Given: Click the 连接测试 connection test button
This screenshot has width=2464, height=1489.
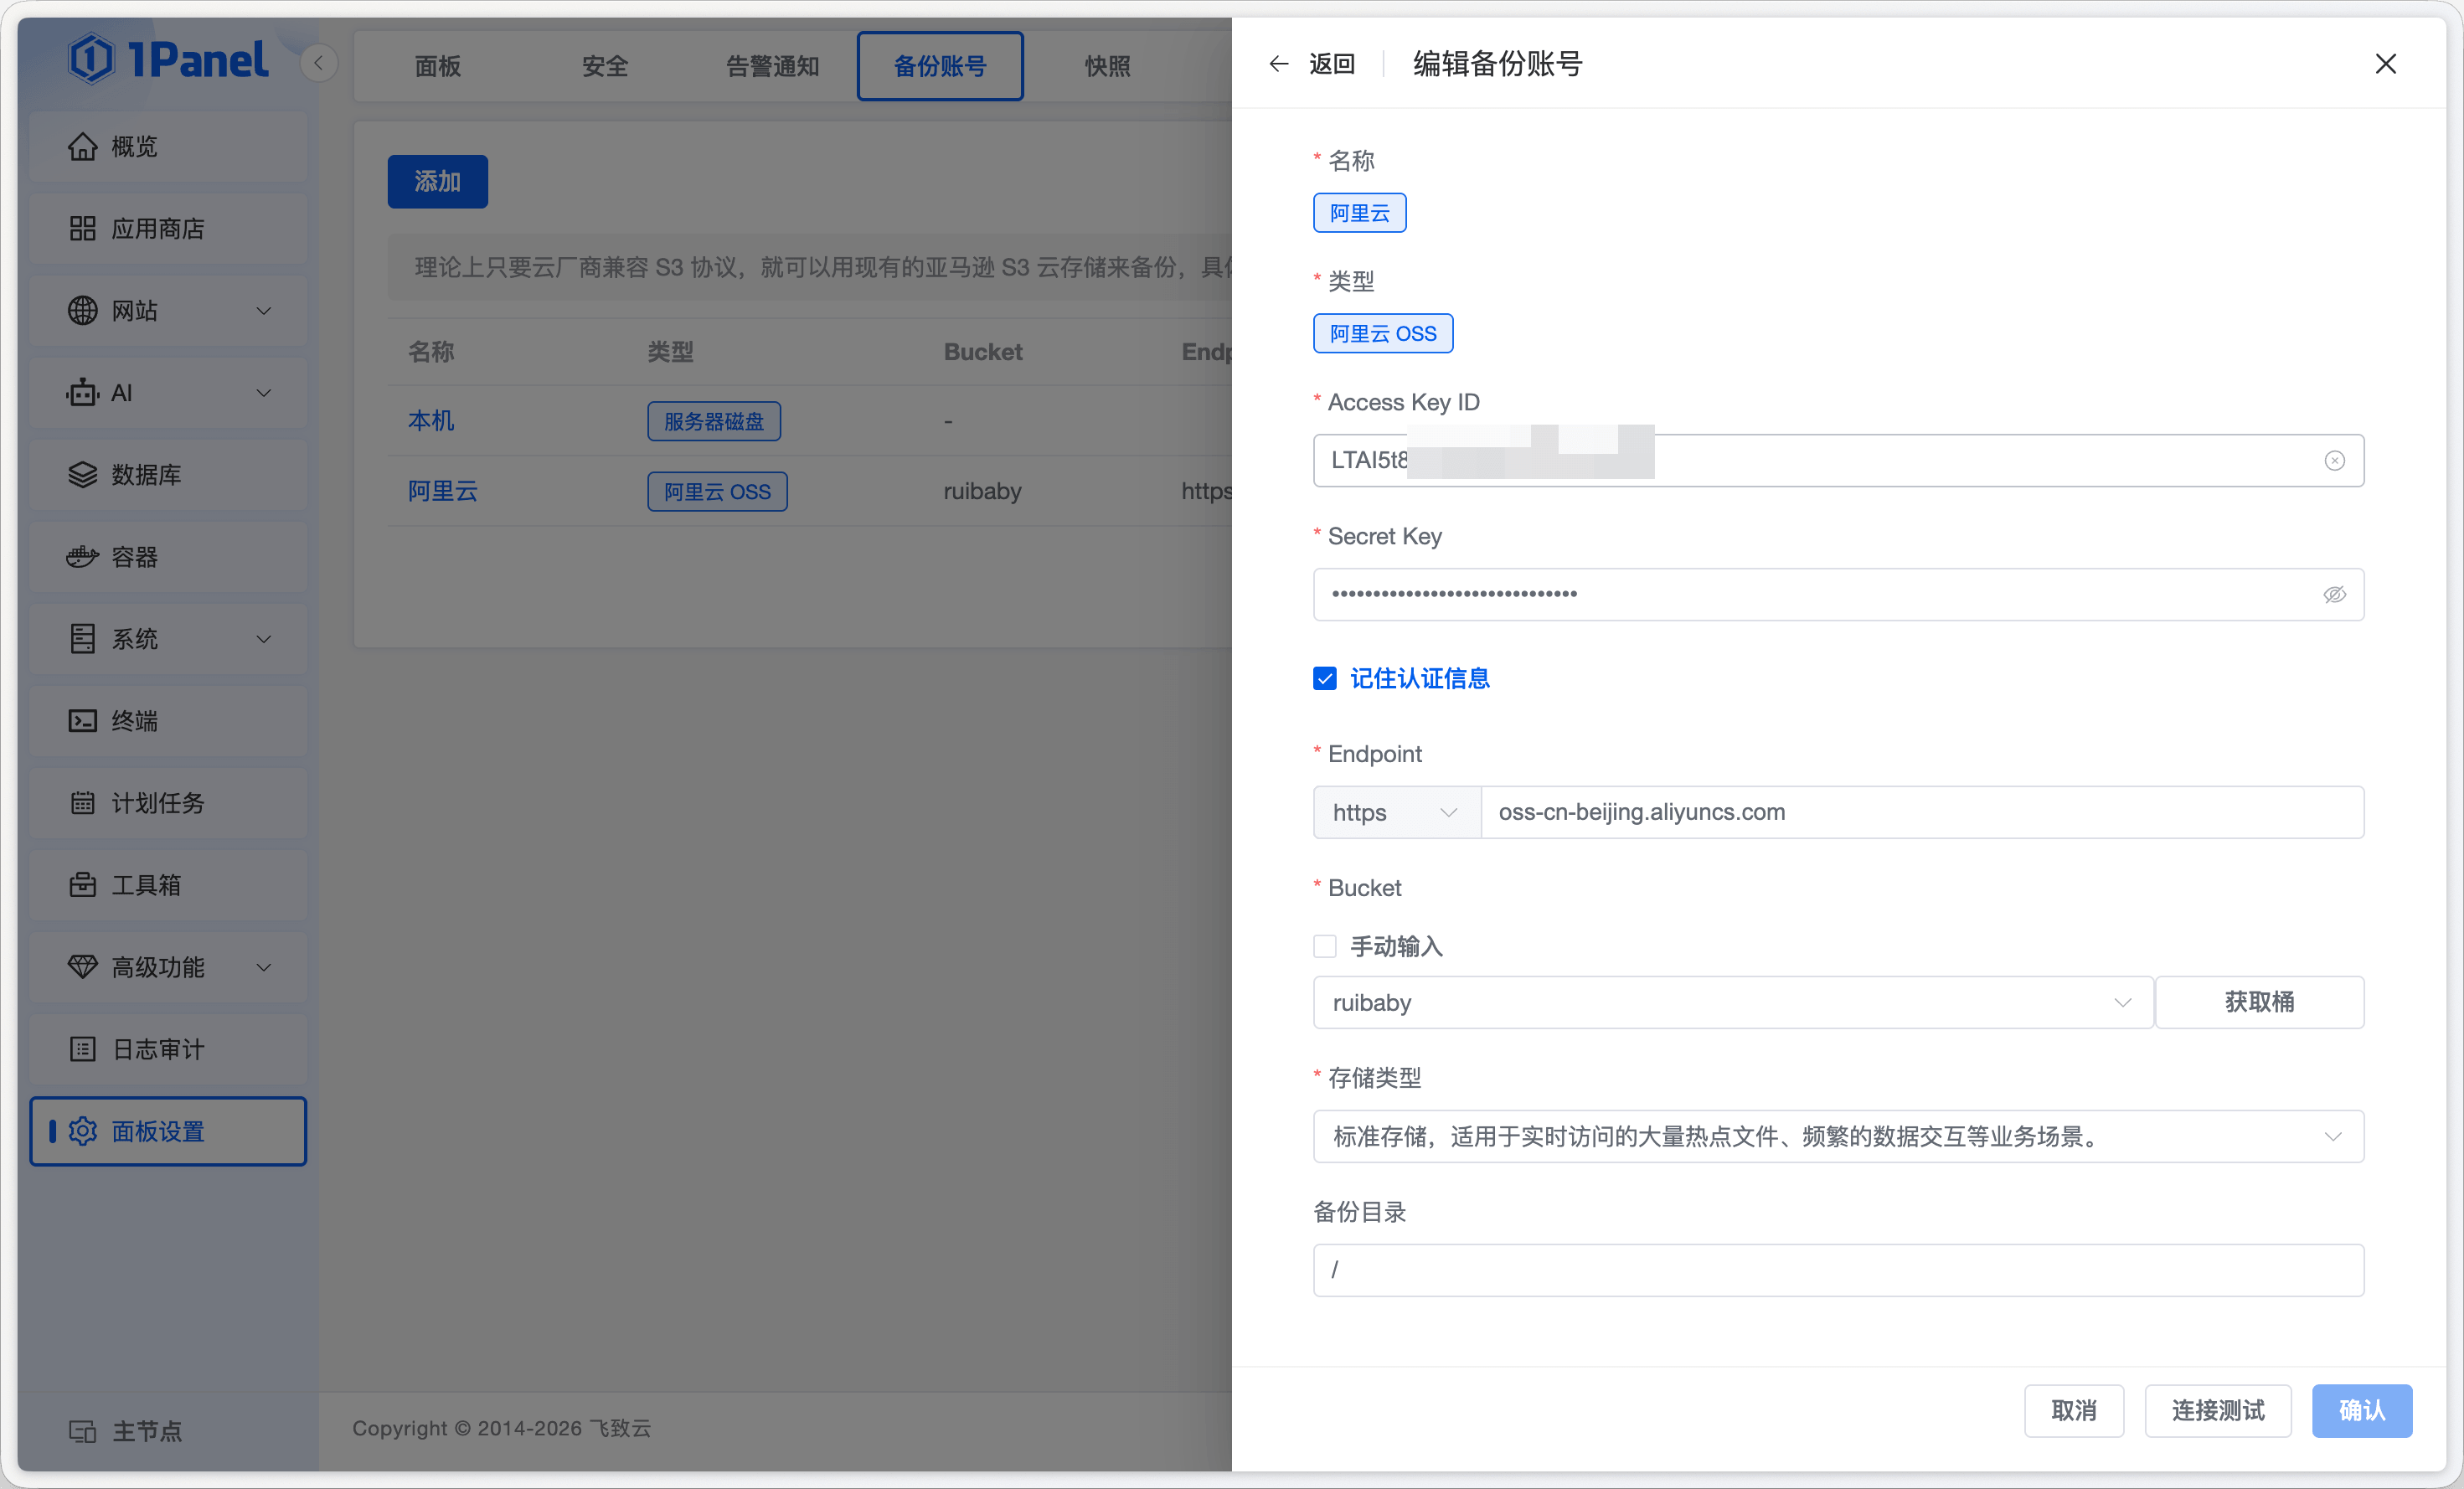Looking at the screenshot, I should pyautogui.click(x=2217, y=1410).
